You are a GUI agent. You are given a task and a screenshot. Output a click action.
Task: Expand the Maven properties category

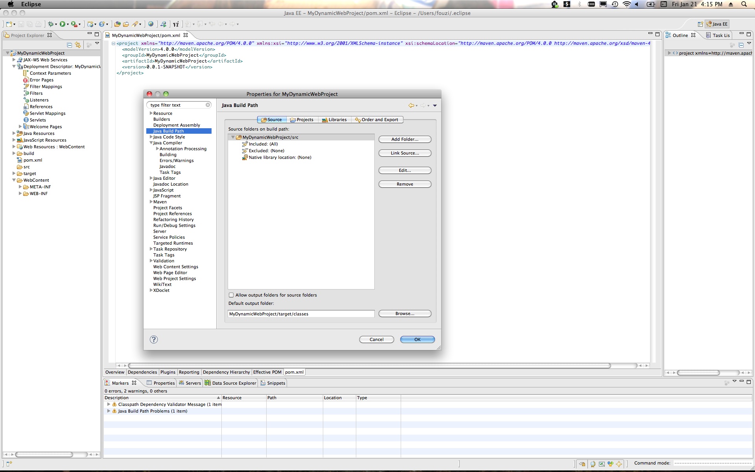pos(151,202)
